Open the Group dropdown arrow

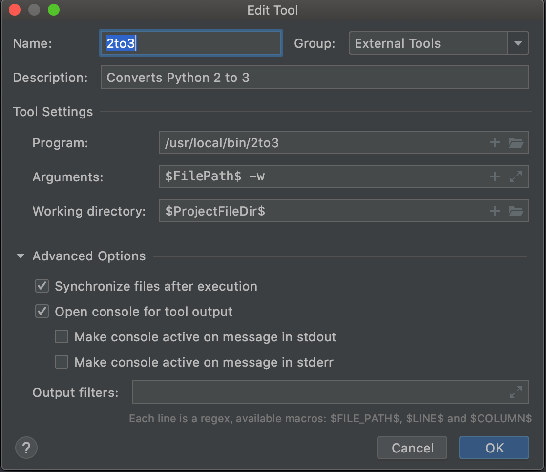pos(518,43)
